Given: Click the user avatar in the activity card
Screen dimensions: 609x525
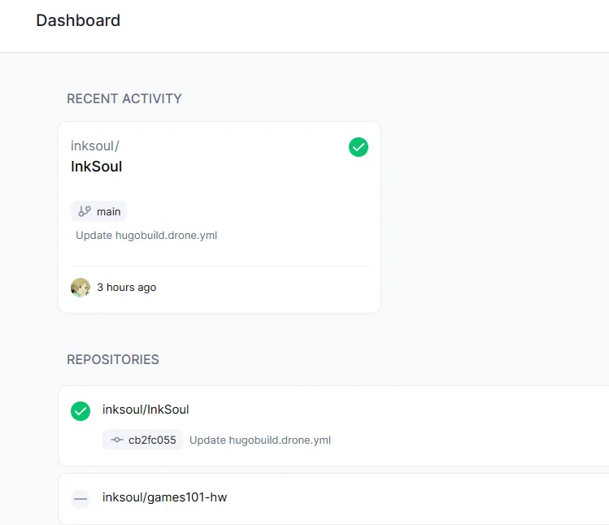Looking at the screenshot, I should pos(80,288).
